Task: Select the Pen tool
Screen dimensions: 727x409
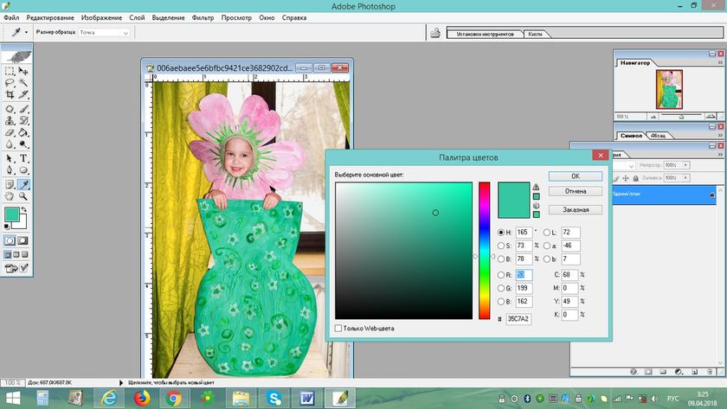Action: point(10,170)
